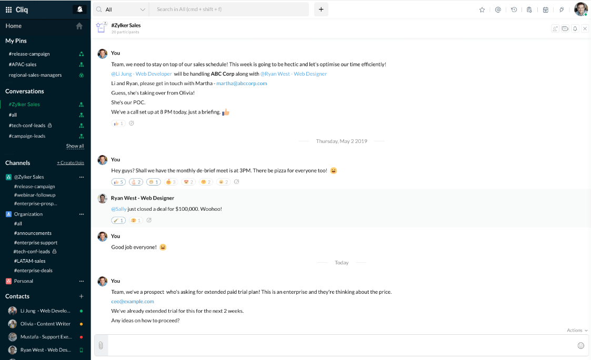Toggle the mute notifications bell in sidebar header
This screenshot has height=360, width=591.
[x=79, y=9]
